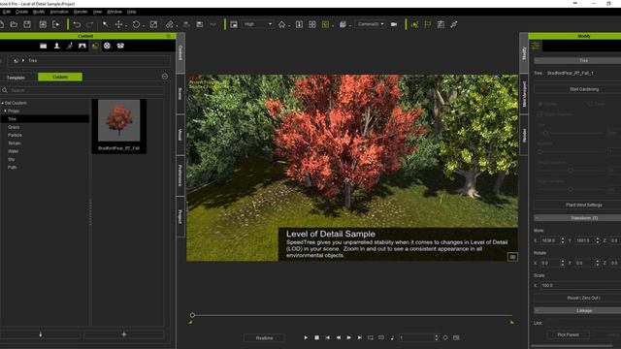Screen dimensions: 621x349
Task: Click the add (+) button below content list
Action: pyautogui.click(x=124, y=334)
